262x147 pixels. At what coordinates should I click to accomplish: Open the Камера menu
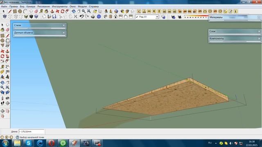pos(31,7)
